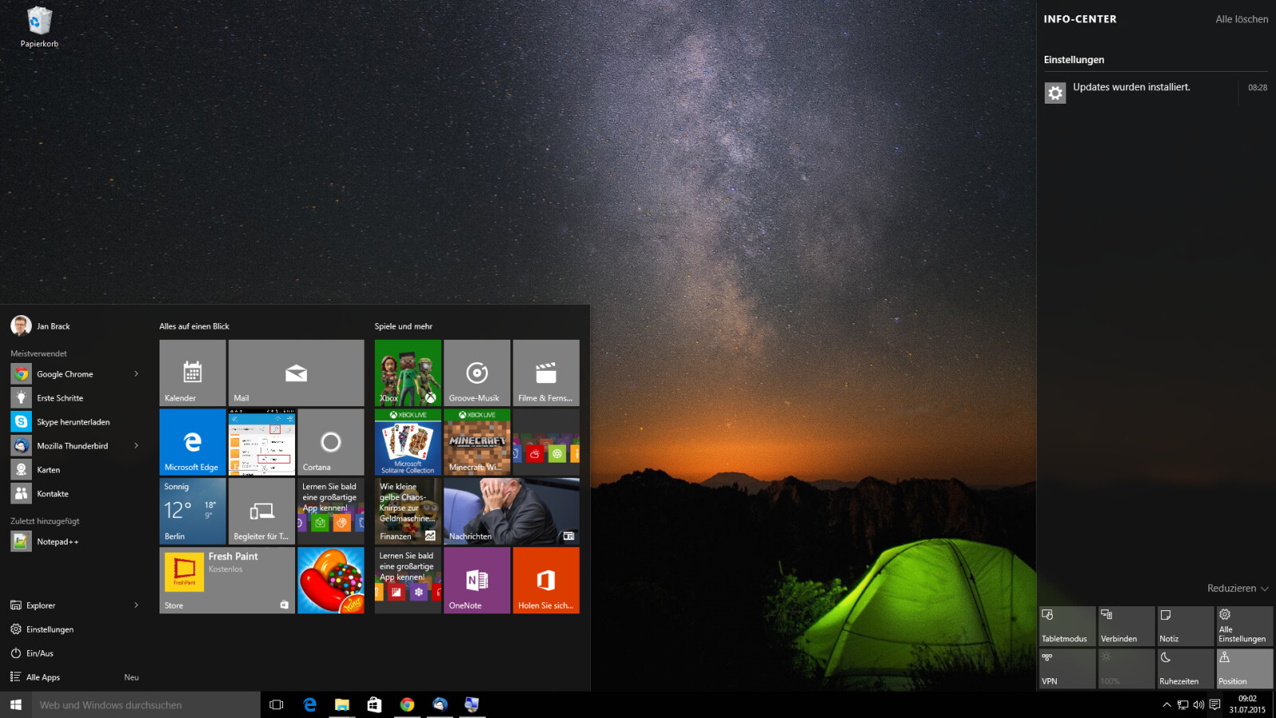The height and width of the screenshot is (718, 1276).
Task: Click the Notiz quick action
Action: pos(1185,626)
